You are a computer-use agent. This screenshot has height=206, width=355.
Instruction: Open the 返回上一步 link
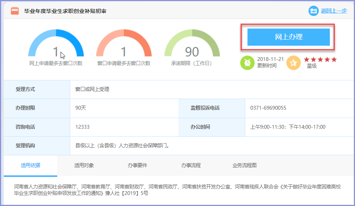[x=334, y=11]
